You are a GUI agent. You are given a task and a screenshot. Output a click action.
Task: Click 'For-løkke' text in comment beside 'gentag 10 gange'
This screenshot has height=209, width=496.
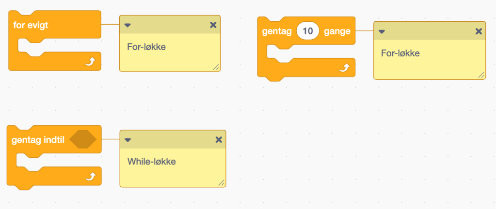tap(400, 53)
